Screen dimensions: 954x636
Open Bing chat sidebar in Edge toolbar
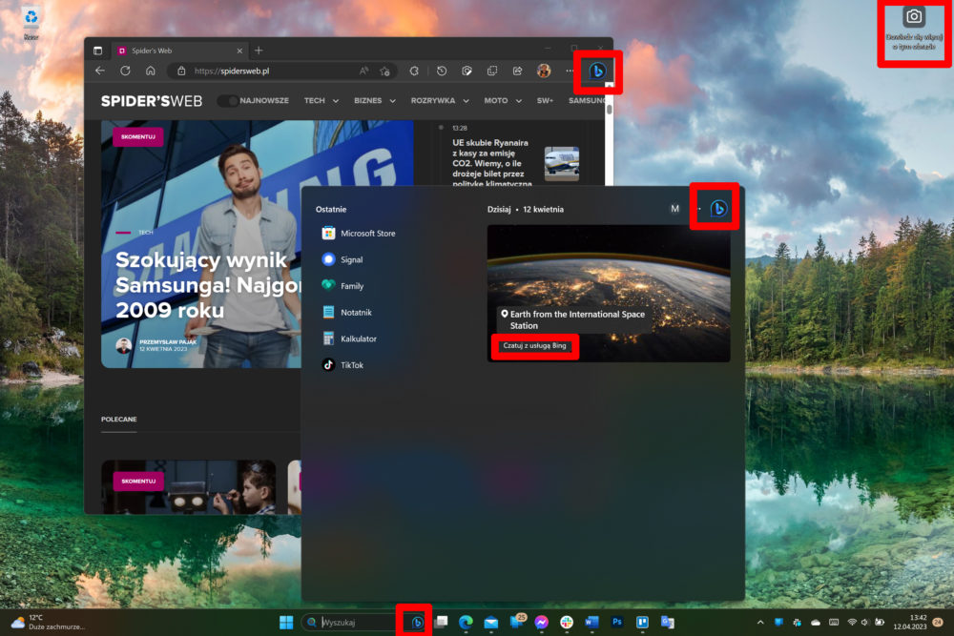tap(597, 72)
